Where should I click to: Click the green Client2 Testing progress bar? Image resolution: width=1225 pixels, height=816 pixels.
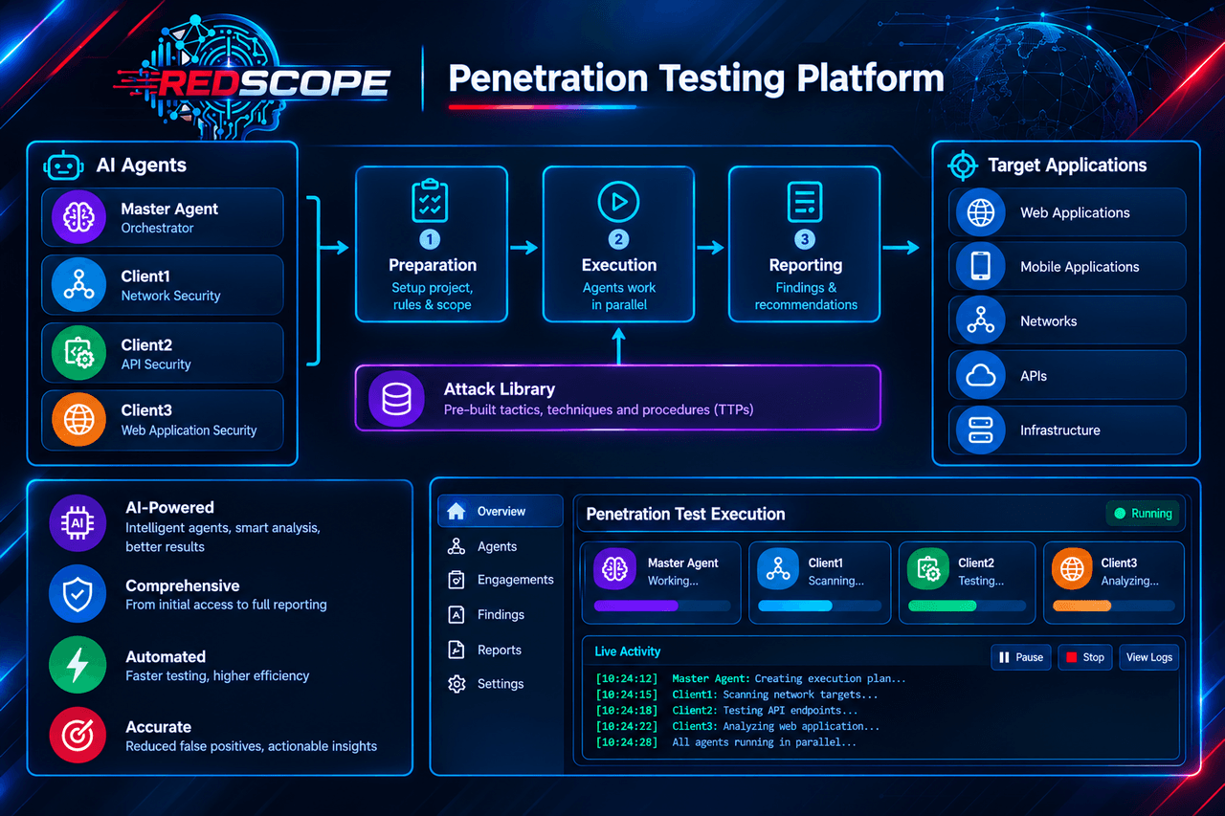967,606
